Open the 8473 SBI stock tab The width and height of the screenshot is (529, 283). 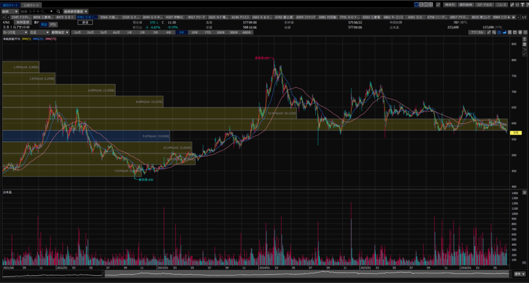65,17
